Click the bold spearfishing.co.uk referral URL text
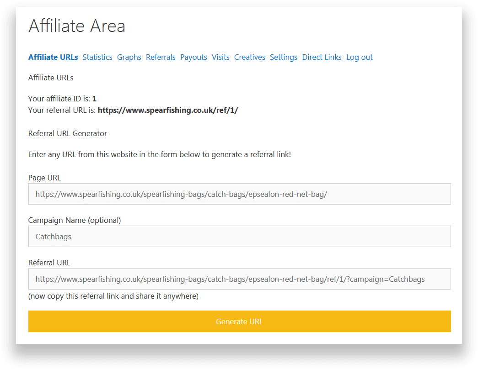The image size is (478, 369). tap(168, 110)
